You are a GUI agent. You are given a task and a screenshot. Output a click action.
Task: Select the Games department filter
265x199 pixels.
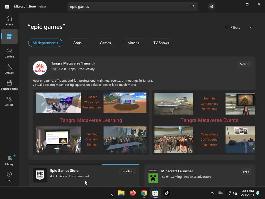click(105, 43)
